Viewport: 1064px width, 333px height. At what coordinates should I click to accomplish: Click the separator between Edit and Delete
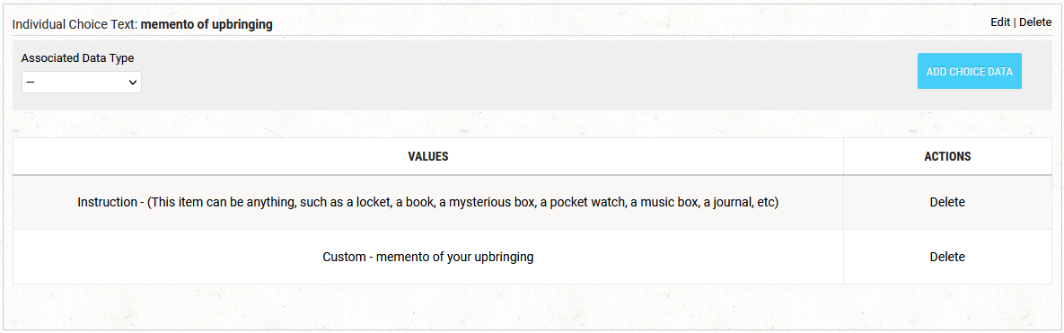pos(1015,22)
